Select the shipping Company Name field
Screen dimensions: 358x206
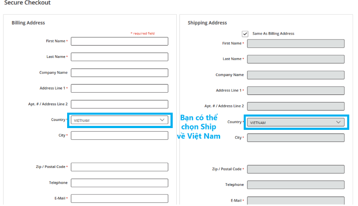(x=295, y=75)
